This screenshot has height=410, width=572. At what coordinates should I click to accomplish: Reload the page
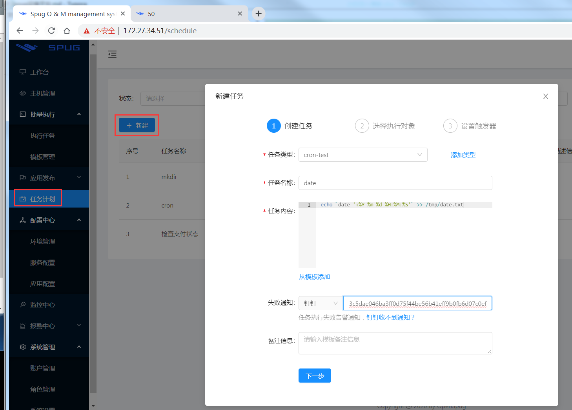click(51, 31)
